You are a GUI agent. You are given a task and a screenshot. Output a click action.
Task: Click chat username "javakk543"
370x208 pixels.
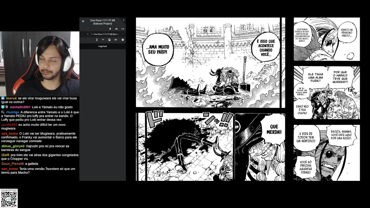9,125
